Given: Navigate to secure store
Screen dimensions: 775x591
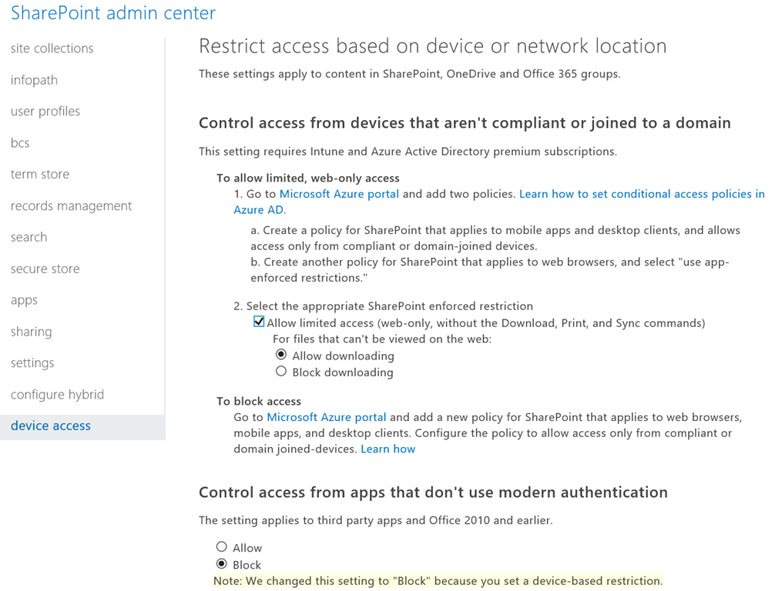Looking at the screenshot, I should 45,269.
